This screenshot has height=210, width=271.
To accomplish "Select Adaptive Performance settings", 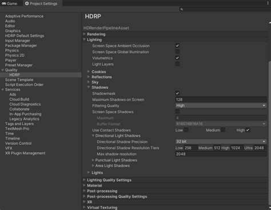I will [x=24, y=16].
